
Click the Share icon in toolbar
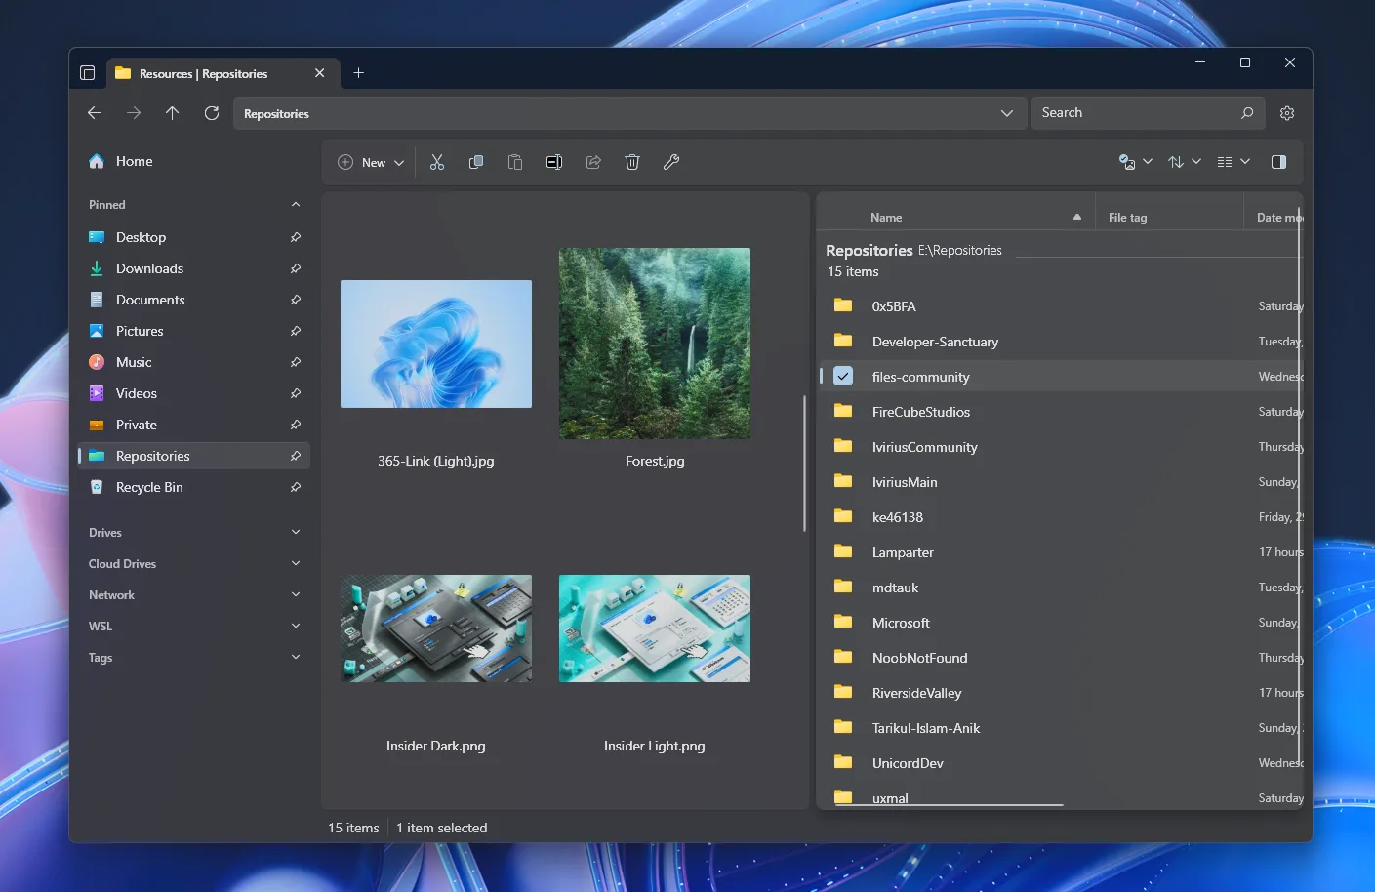[x=593, y=162]
